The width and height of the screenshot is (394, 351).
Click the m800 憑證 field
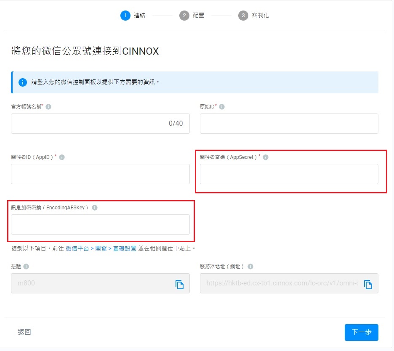point(100,283)
